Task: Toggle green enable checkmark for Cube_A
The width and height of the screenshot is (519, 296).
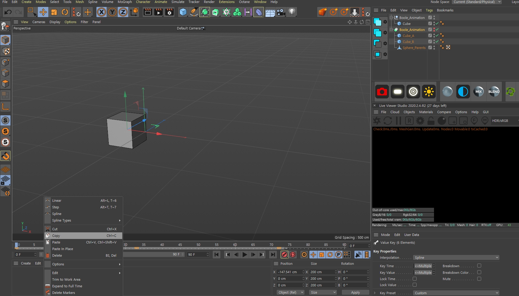Action: (x=437, y=35)
